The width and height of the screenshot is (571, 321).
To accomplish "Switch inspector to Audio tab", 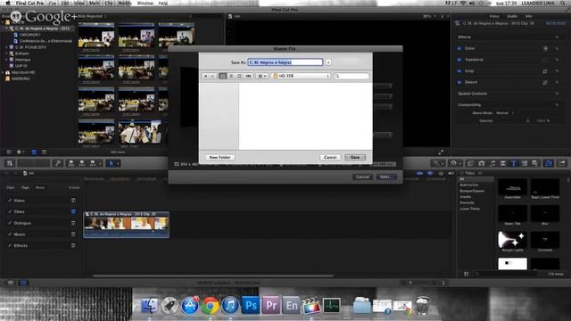I will pos(512,16).
